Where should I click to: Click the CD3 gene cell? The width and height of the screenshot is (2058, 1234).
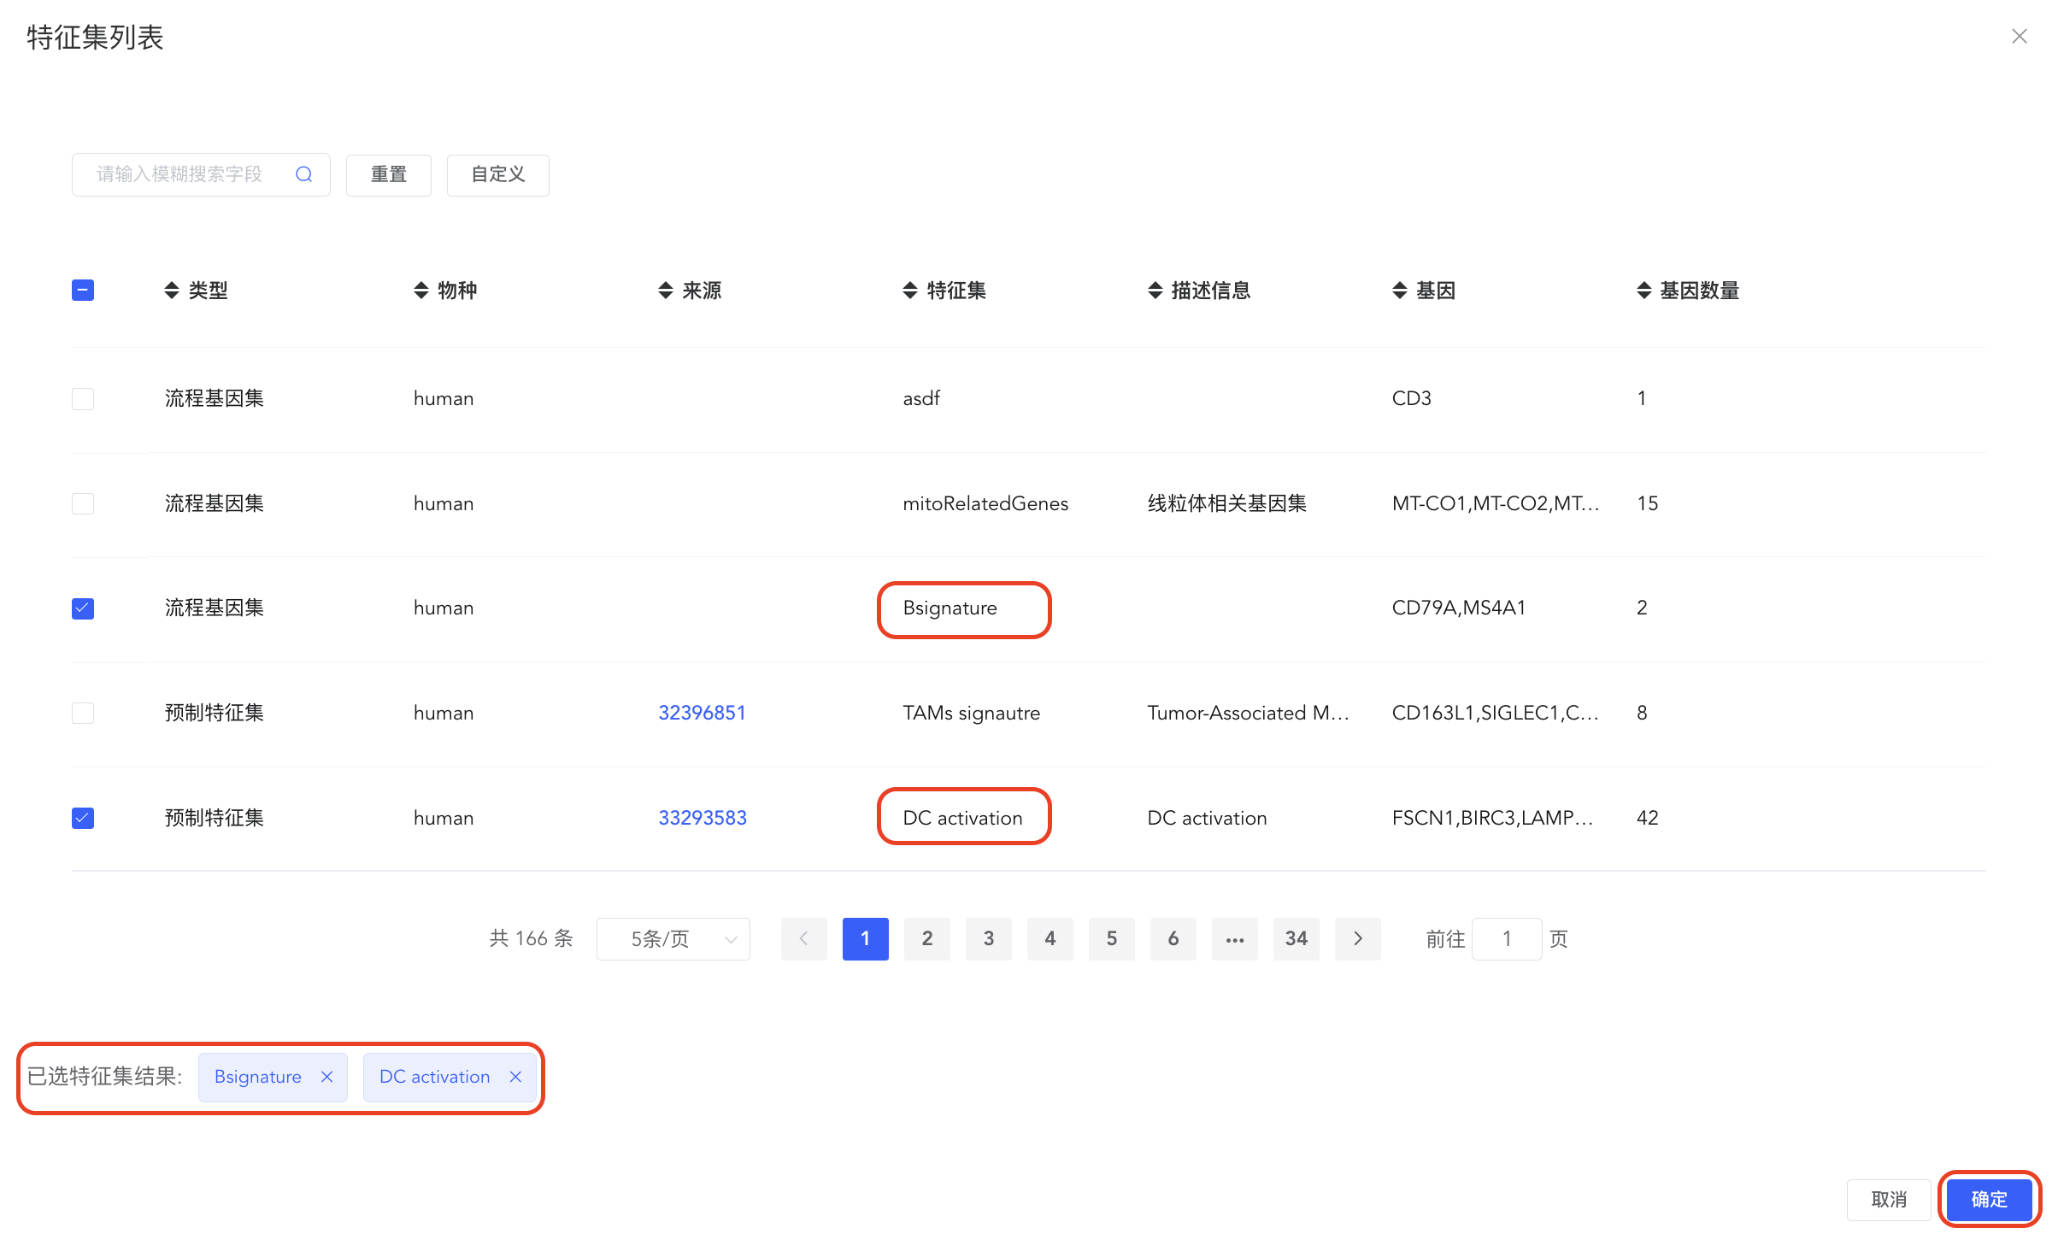pyautogui.click(x=1412, y=398)
